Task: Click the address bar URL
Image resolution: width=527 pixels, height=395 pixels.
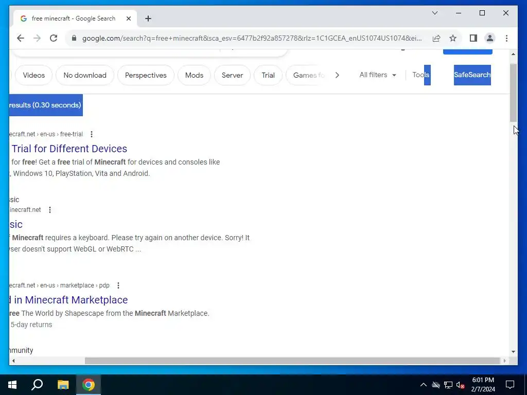Action: pyautogui.click(x=252, y=38)
